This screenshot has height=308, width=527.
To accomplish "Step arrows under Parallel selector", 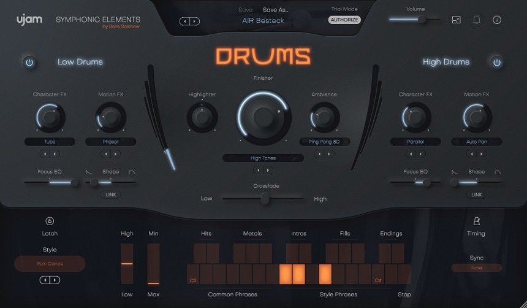I will click(415, 154).
